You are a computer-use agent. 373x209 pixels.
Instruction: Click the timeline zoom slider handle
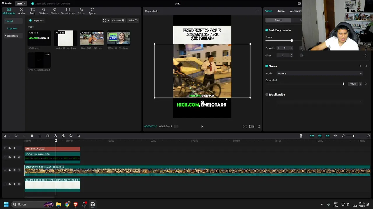coord(353,136)
